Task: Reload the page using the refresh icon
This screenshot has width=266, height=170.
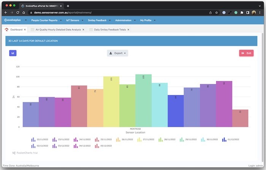Action: click(19, 13)
